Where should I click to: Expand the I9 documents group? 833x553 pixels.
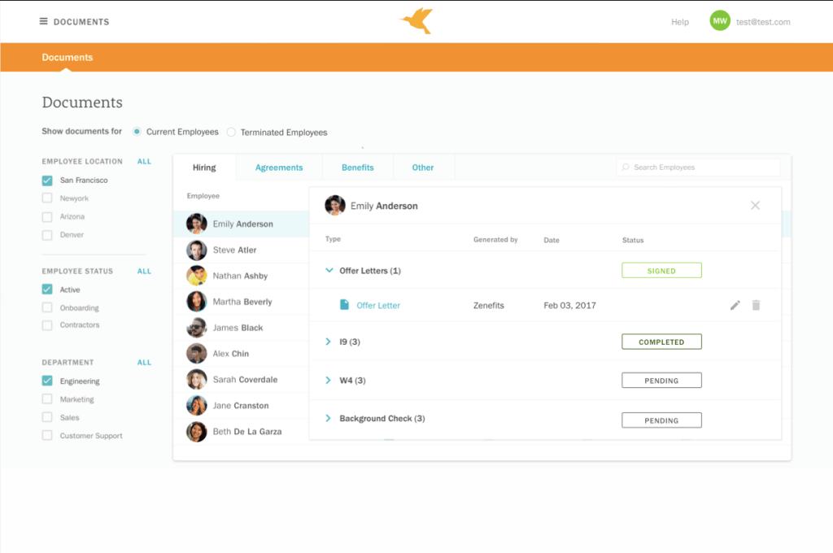click(x=329, y=342)
